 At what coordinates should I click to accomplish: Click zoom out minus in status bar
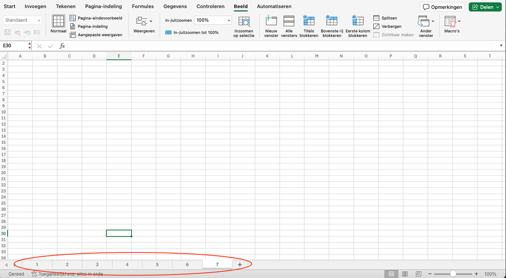(x=430, y=274)
